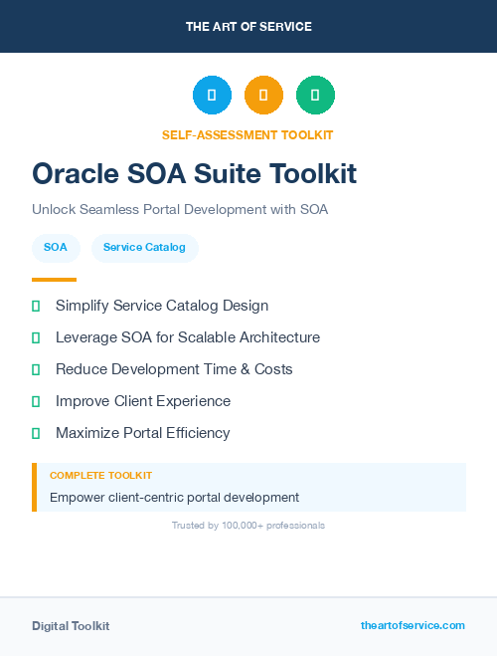The height and width of the screenshot is (656, 497).
Task: Click the icon beside Improve Client Experience
Action: click(36, 401)
